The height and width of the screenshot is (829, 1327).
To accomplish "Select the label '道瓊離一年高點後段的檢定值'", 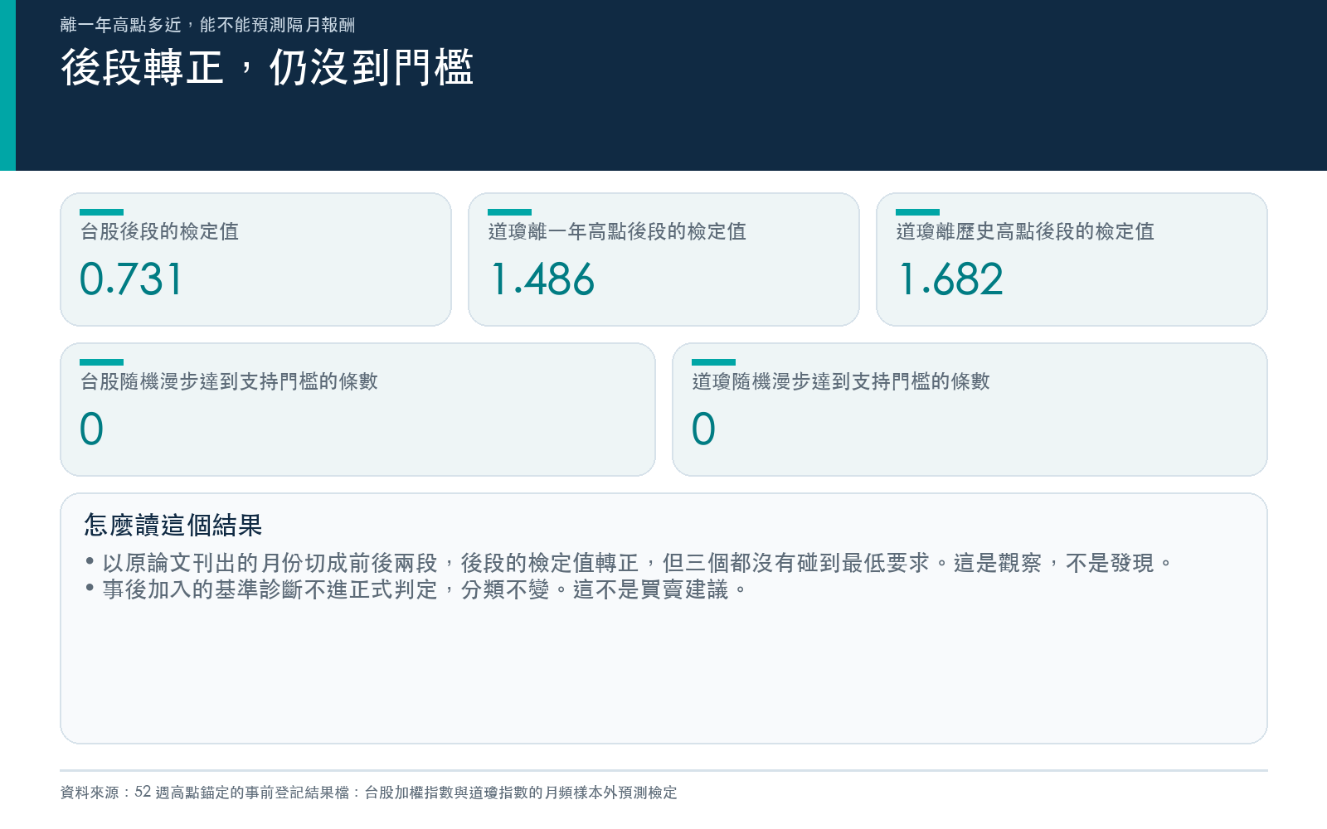I will pos(617,231).
